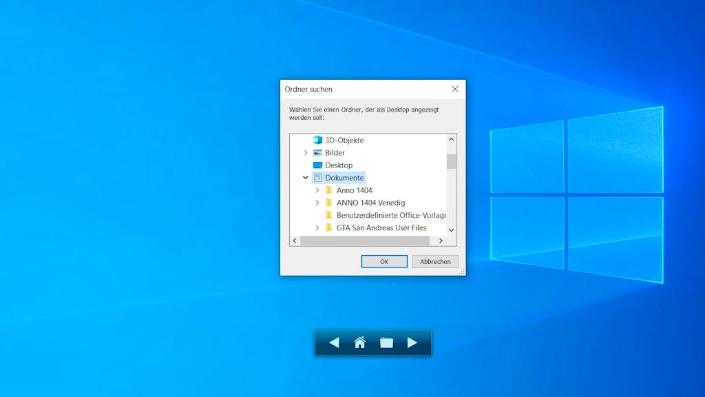Select the Benutzerdefinierte Office-Vorlagen folder name

391,215
